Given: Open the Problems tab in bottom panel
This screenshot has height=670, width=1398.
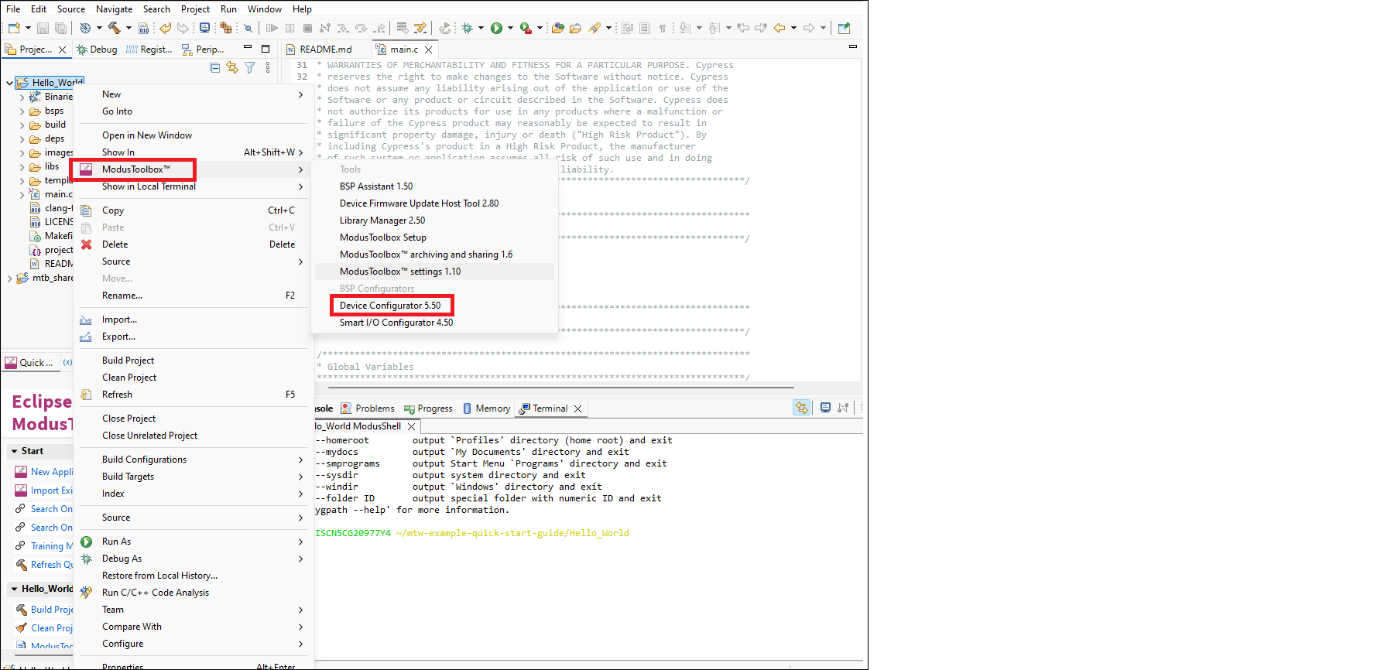Looking at the screenshot, I should coord(375,408).
